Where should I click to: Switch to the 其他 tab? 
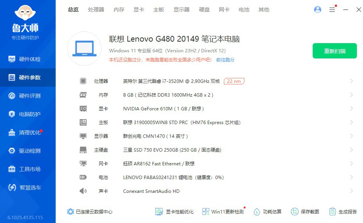point(264,10)
